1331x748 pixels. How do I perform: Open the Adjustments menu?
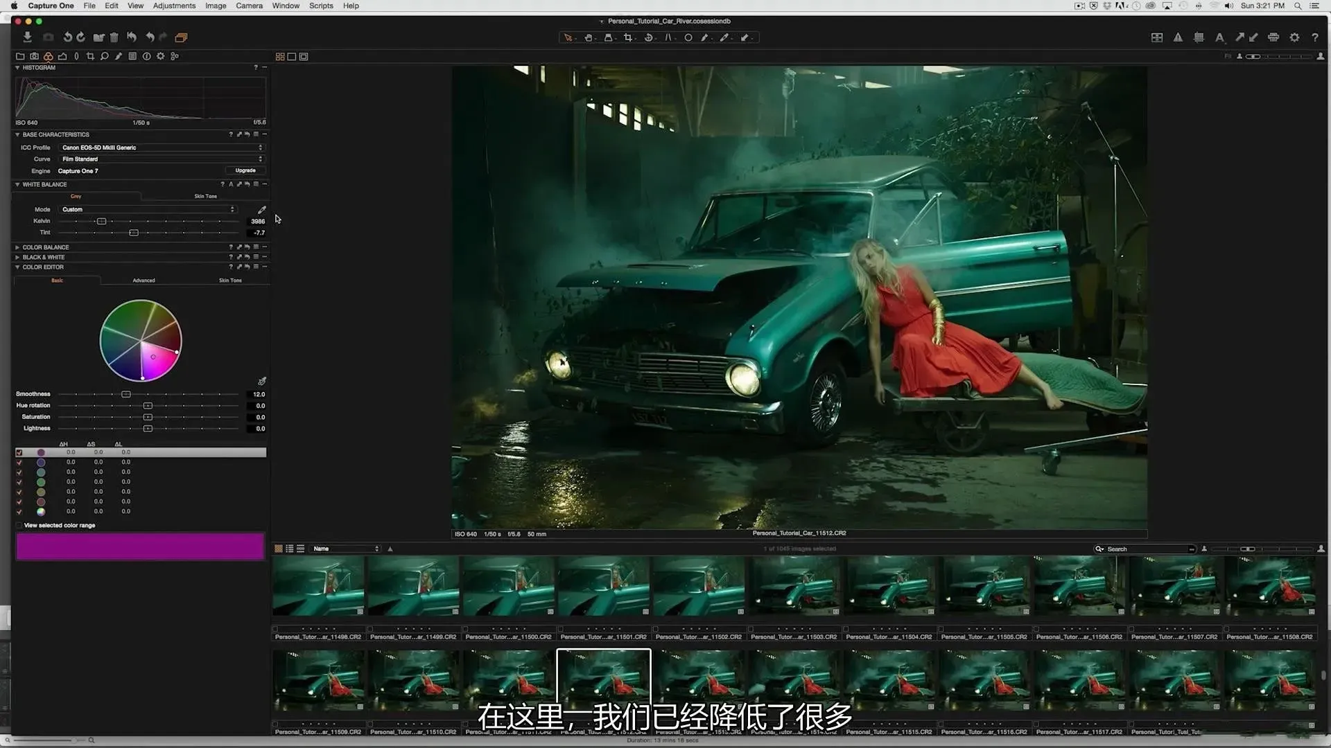click(x=174, y=6)
